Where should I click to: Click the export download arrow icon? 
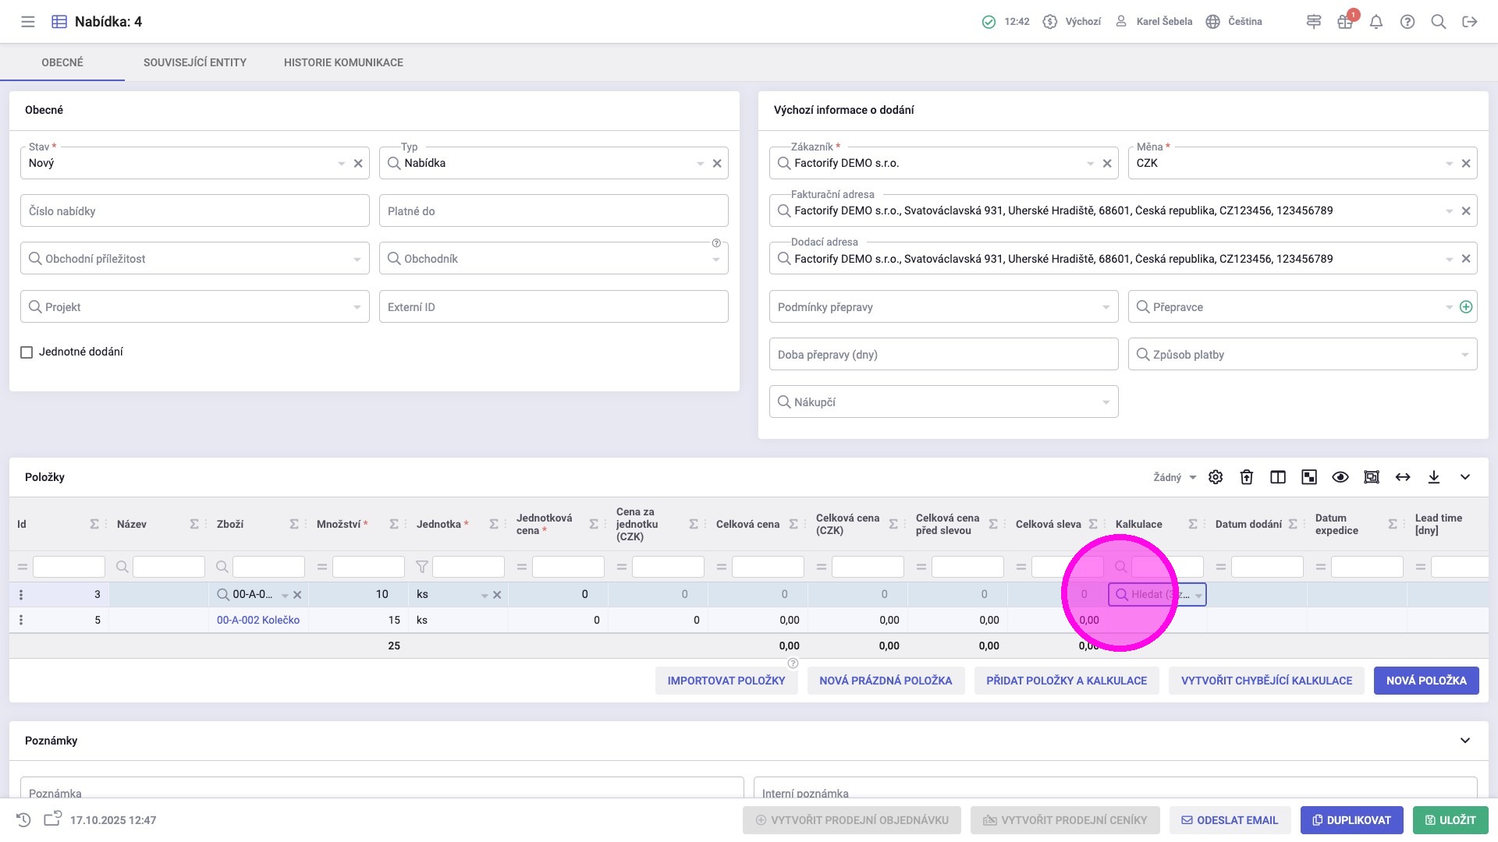click(1434, 477)
